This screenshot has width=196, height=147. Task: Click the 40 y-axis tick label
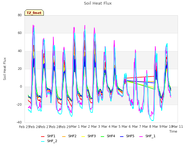tap(20, 51)
